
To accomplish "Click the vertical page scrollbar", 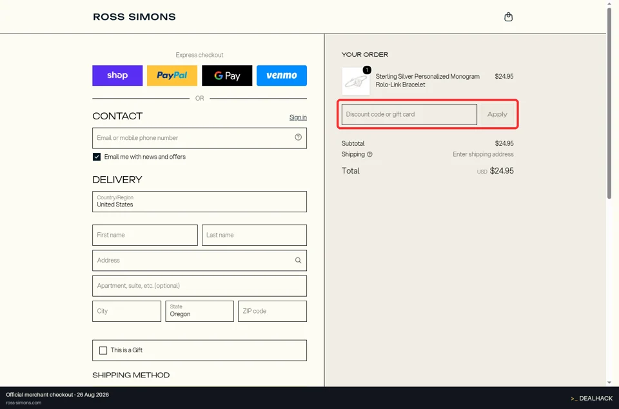I will (x=609, y=103).
